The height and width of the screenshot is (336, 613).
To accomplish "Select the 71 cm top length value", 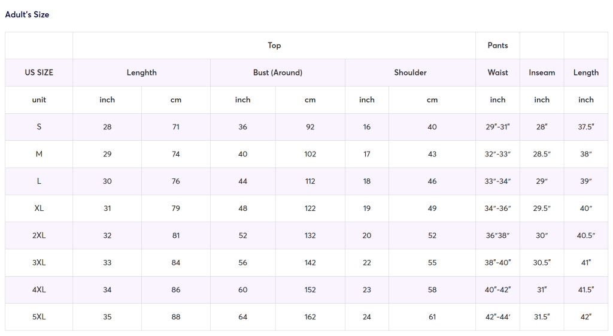I will [x=176, y=127].
